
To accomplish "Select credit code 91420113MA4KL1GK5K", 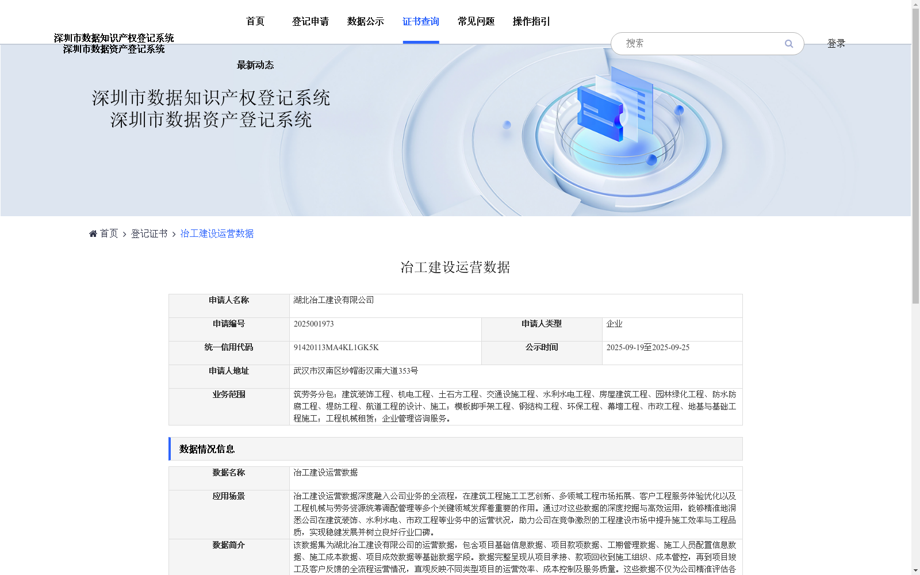I will (336, 347).
